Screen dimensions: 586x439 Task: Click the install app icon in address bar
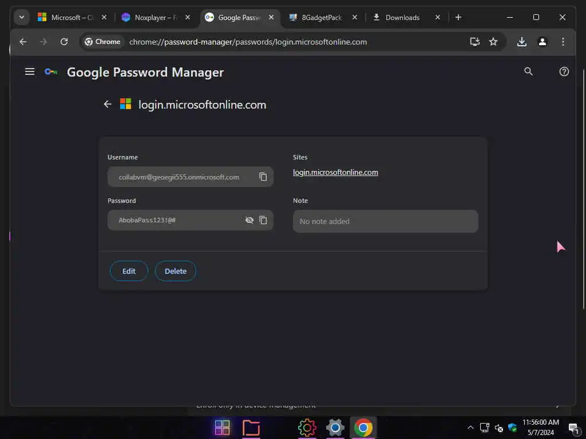(474, 42)
